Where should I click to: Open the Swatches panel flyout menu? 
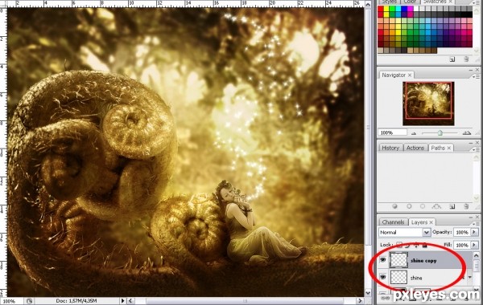click(477, 2)
